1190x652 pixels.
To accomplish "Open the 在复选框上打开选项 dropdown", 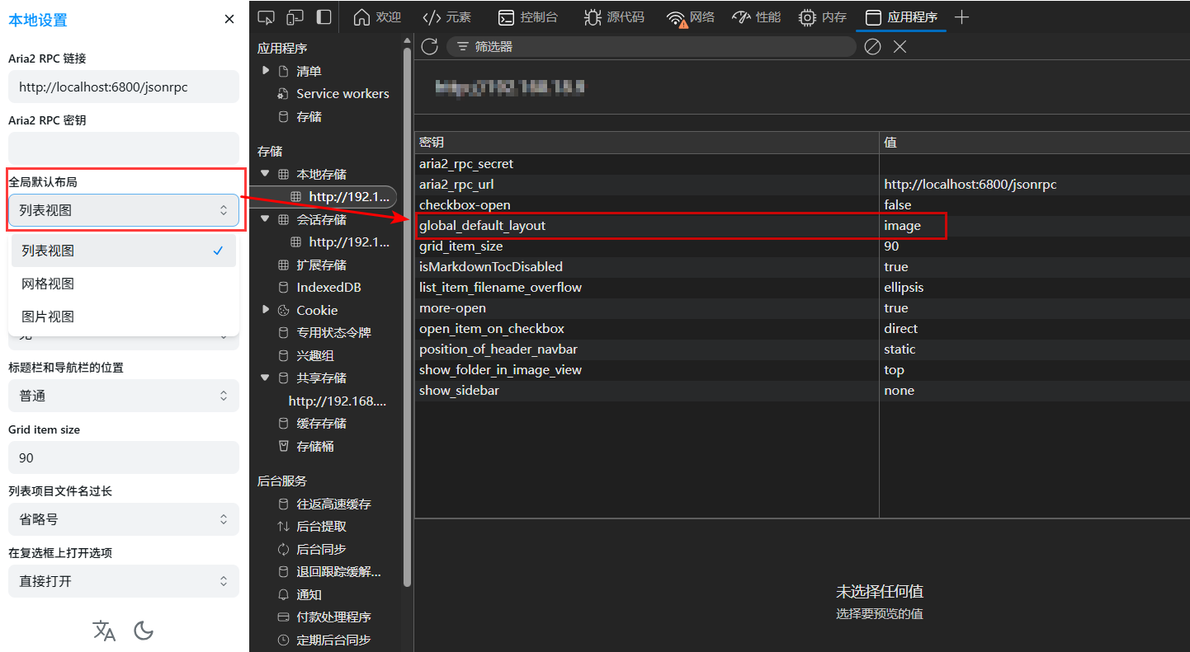I will click(x=124, y=581).
